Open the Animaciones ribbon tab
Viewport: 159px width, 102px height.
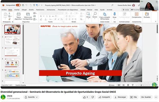point(51,10)
